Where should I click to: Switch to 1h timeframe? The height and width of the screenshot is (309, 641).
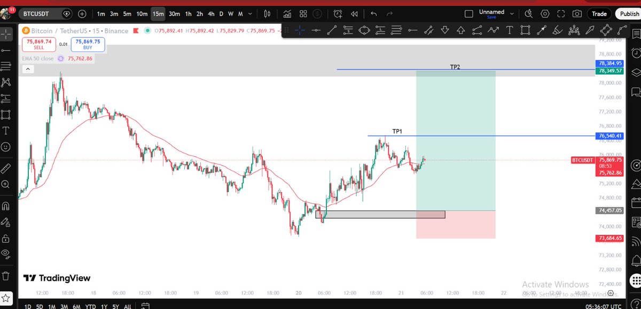tap(188, 14)
